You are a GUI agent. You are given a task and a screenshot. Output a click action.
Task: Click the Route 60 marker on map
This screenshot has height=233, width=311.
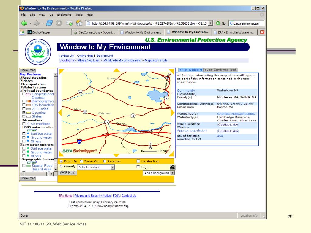(80, 92)
